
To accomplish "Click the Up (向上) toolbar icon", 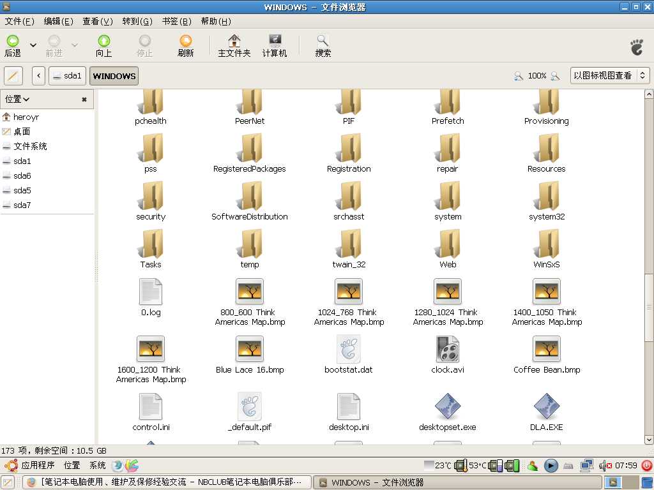I will click(x=103, y=41).
